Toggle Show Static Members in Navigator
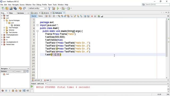The image size is (170, 96). pos(10,90)
